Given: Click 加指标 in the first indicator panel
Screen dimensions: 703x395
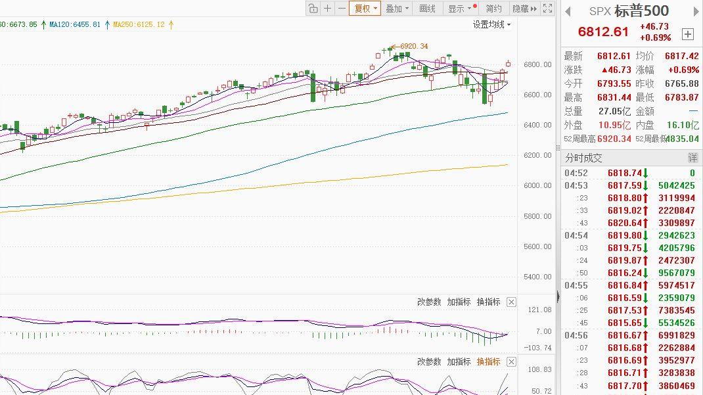Looking at the screenshot, I should [x=459, y=302].
